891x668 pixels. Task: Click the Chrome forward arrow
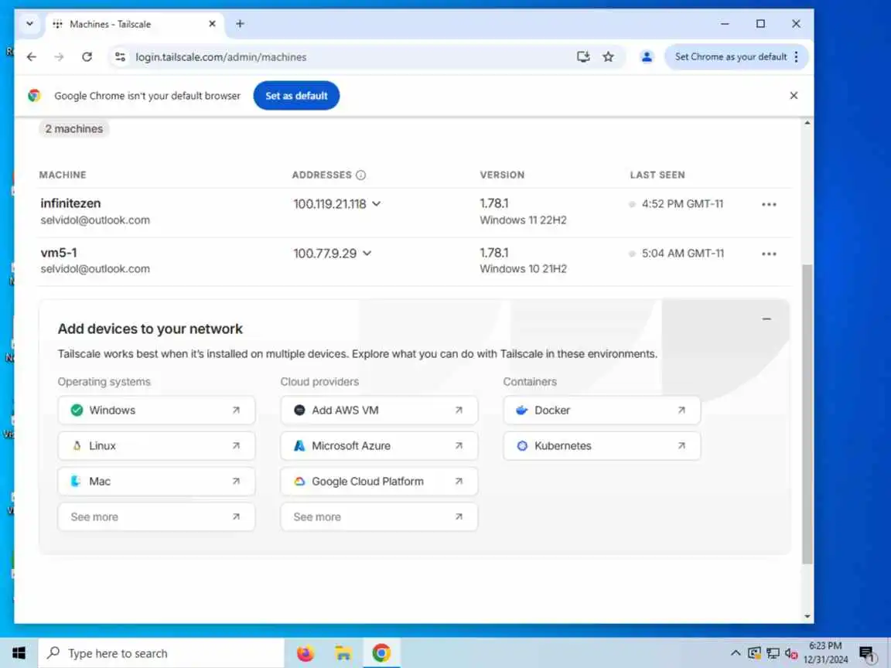coord(59,56)
